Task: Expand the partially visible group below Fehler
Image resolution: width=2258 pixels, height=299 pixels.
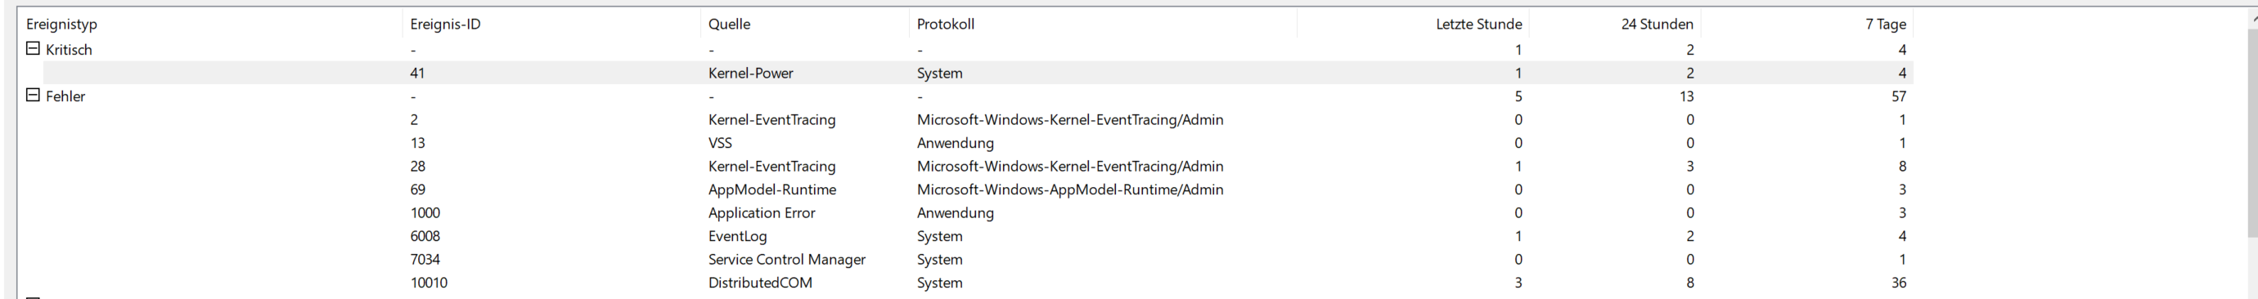Action: (33, 297)
